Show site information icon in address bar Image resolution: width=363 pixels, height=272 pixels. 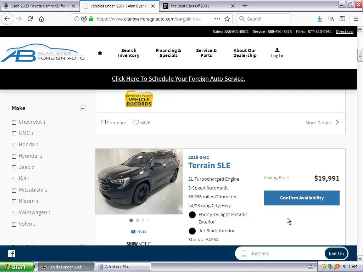(77, 19)
